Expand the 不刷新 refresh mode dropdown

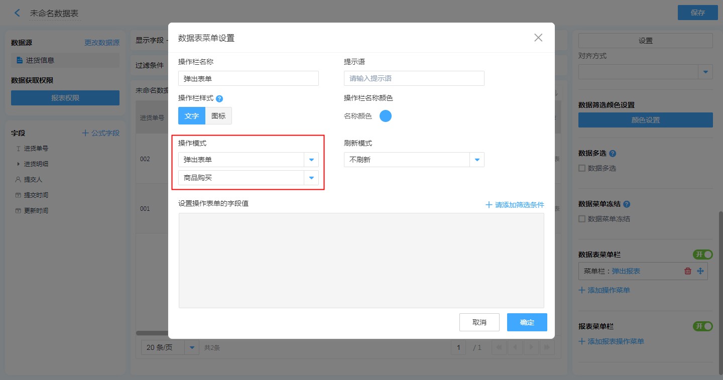[x=477, y=160]
